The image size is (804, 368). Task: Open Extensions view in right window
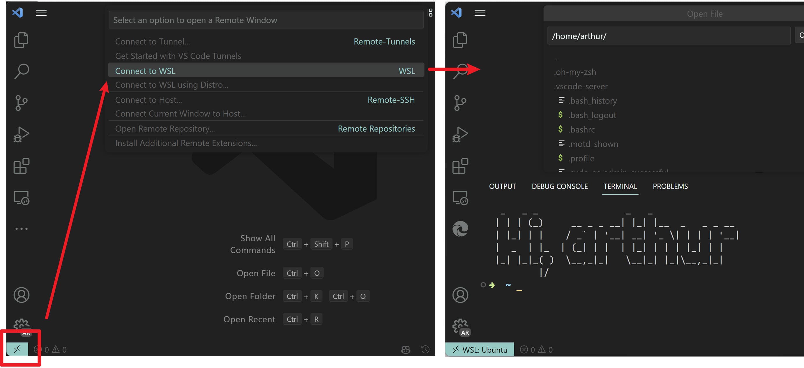pos(460,166)
